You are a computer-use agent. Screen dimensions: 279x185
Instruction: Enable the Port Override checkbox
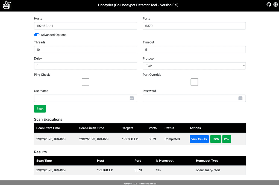194,82
